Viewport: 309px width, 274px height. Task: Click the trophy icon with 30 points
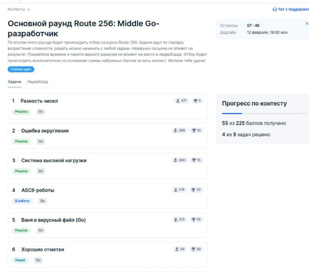click(194, 249)
